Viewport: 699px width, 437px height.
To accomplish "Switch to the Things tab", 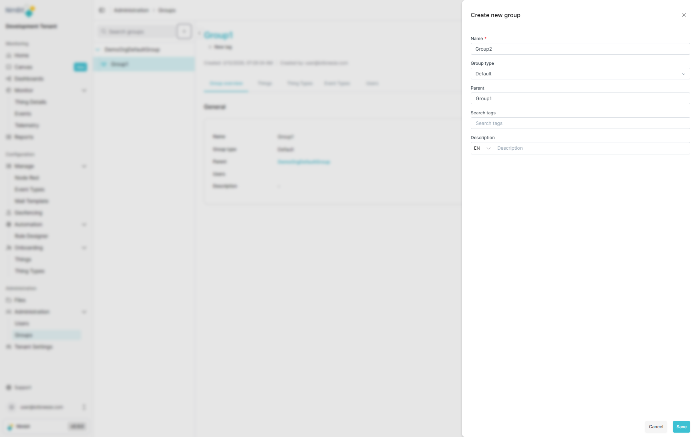I will 265,83.
